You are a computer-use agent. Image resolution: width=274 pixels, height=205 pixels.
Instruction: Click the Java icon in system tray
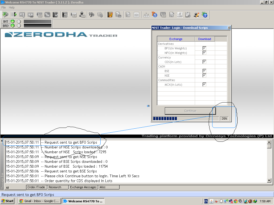pyautogui.click(x=211, y=201)
